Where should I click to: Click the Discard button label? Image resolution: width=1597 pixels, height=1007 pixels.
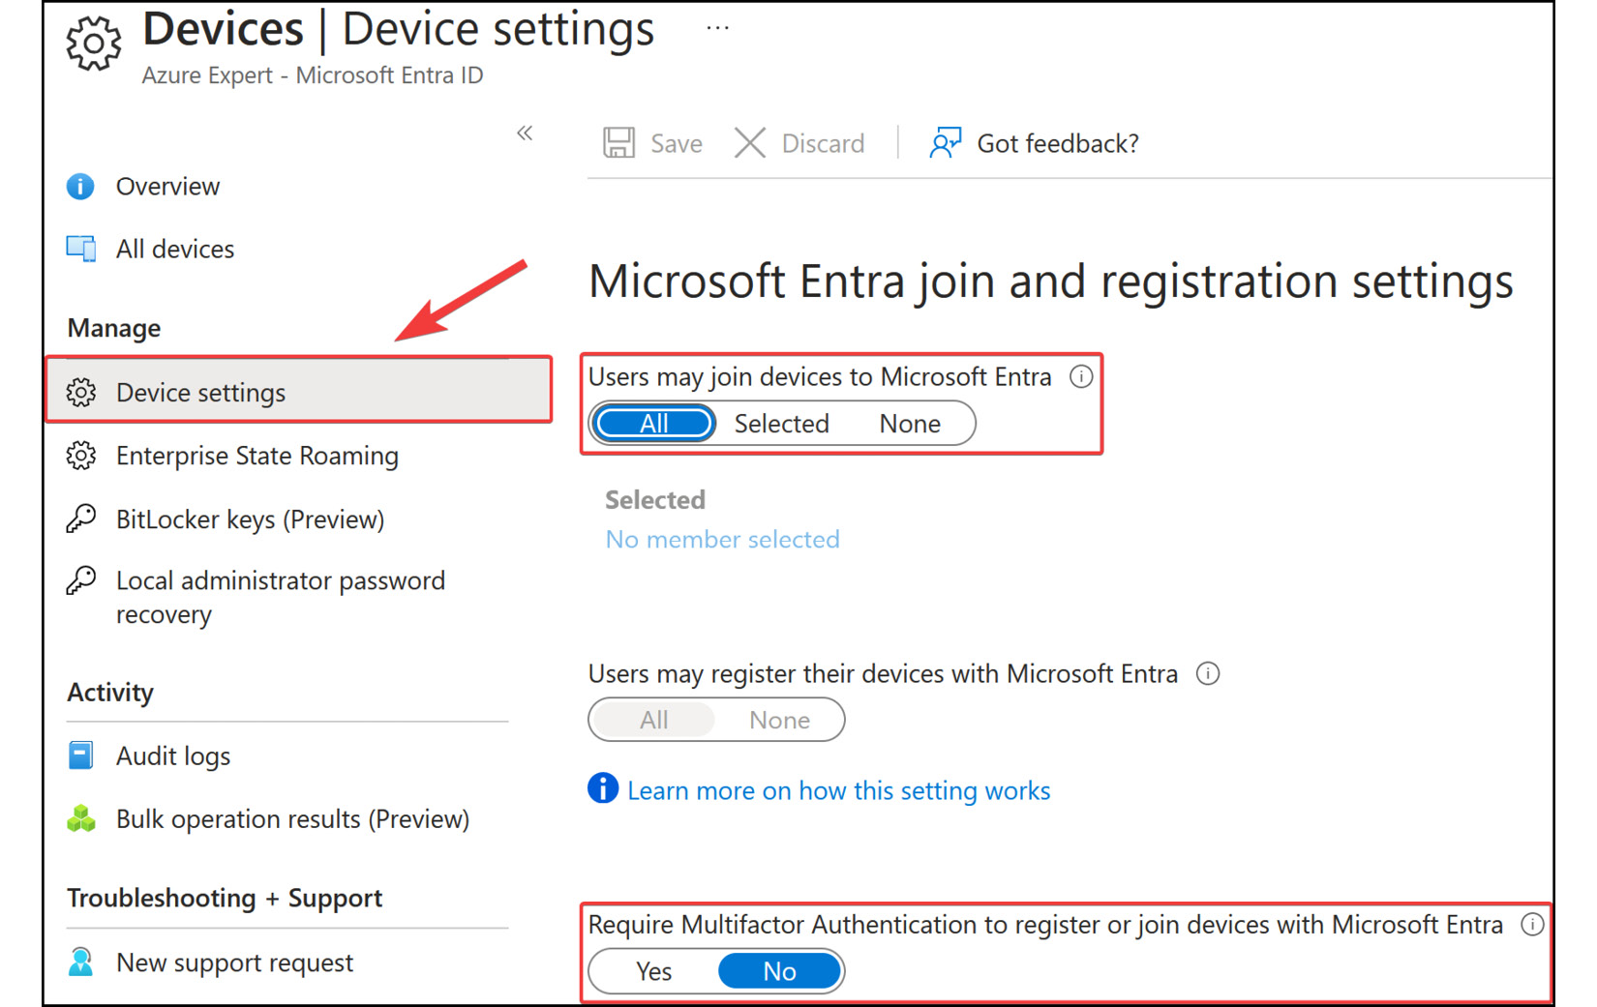(x=823, y=143)
